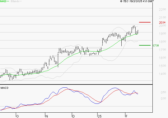The width and height of the screenshot is (168, 118).
Task: Click the 2000 price axis label
Action: point(162,25)
